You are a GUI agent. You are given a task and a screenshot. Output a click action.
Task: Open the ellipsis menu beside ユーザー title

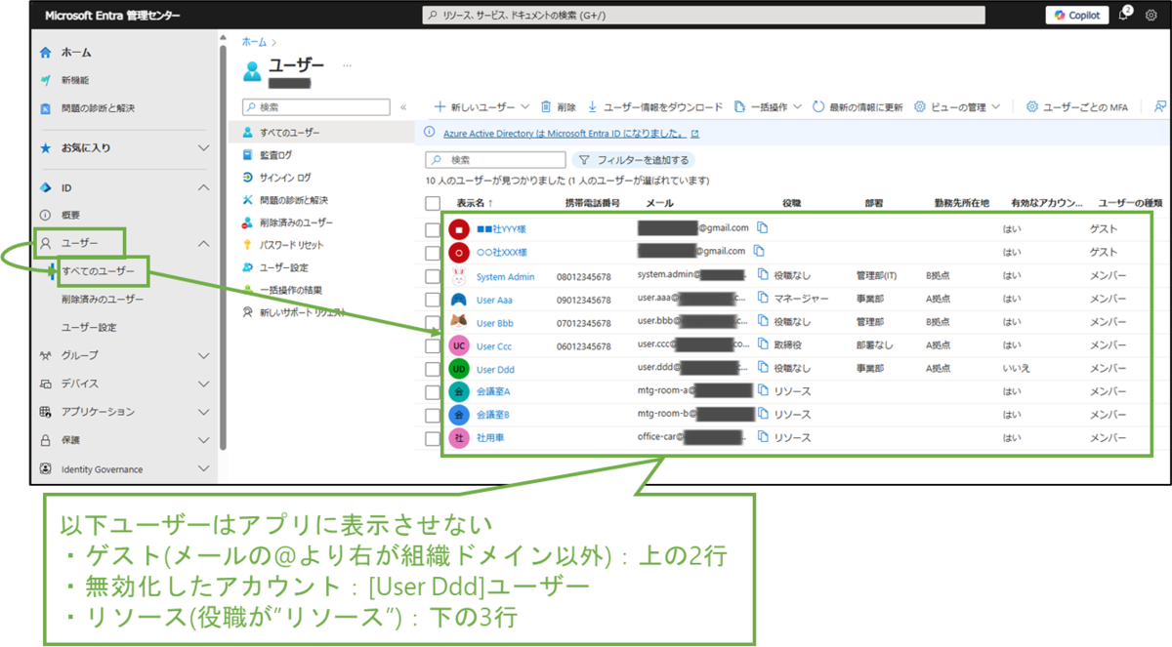tap(345, 65)
